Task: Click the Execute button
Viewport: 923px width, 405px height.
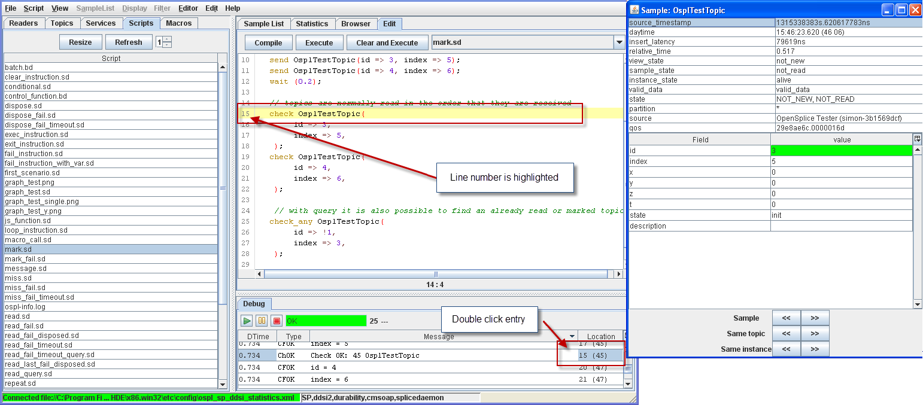Action: point(319,43)
